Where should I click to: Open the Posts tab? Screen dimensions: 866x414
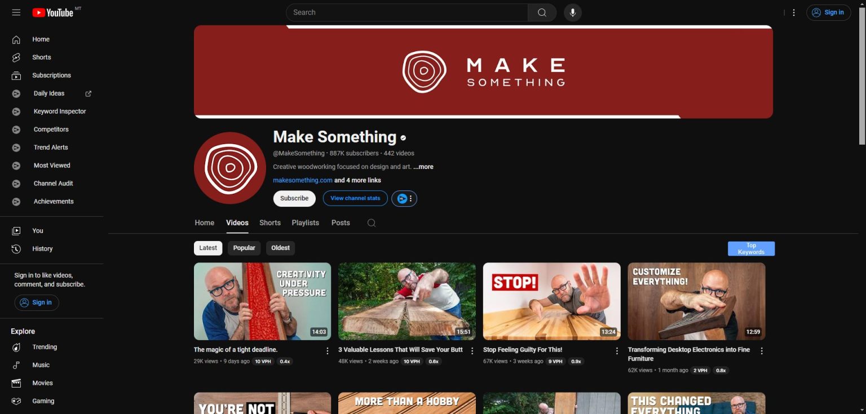point(341,222)
